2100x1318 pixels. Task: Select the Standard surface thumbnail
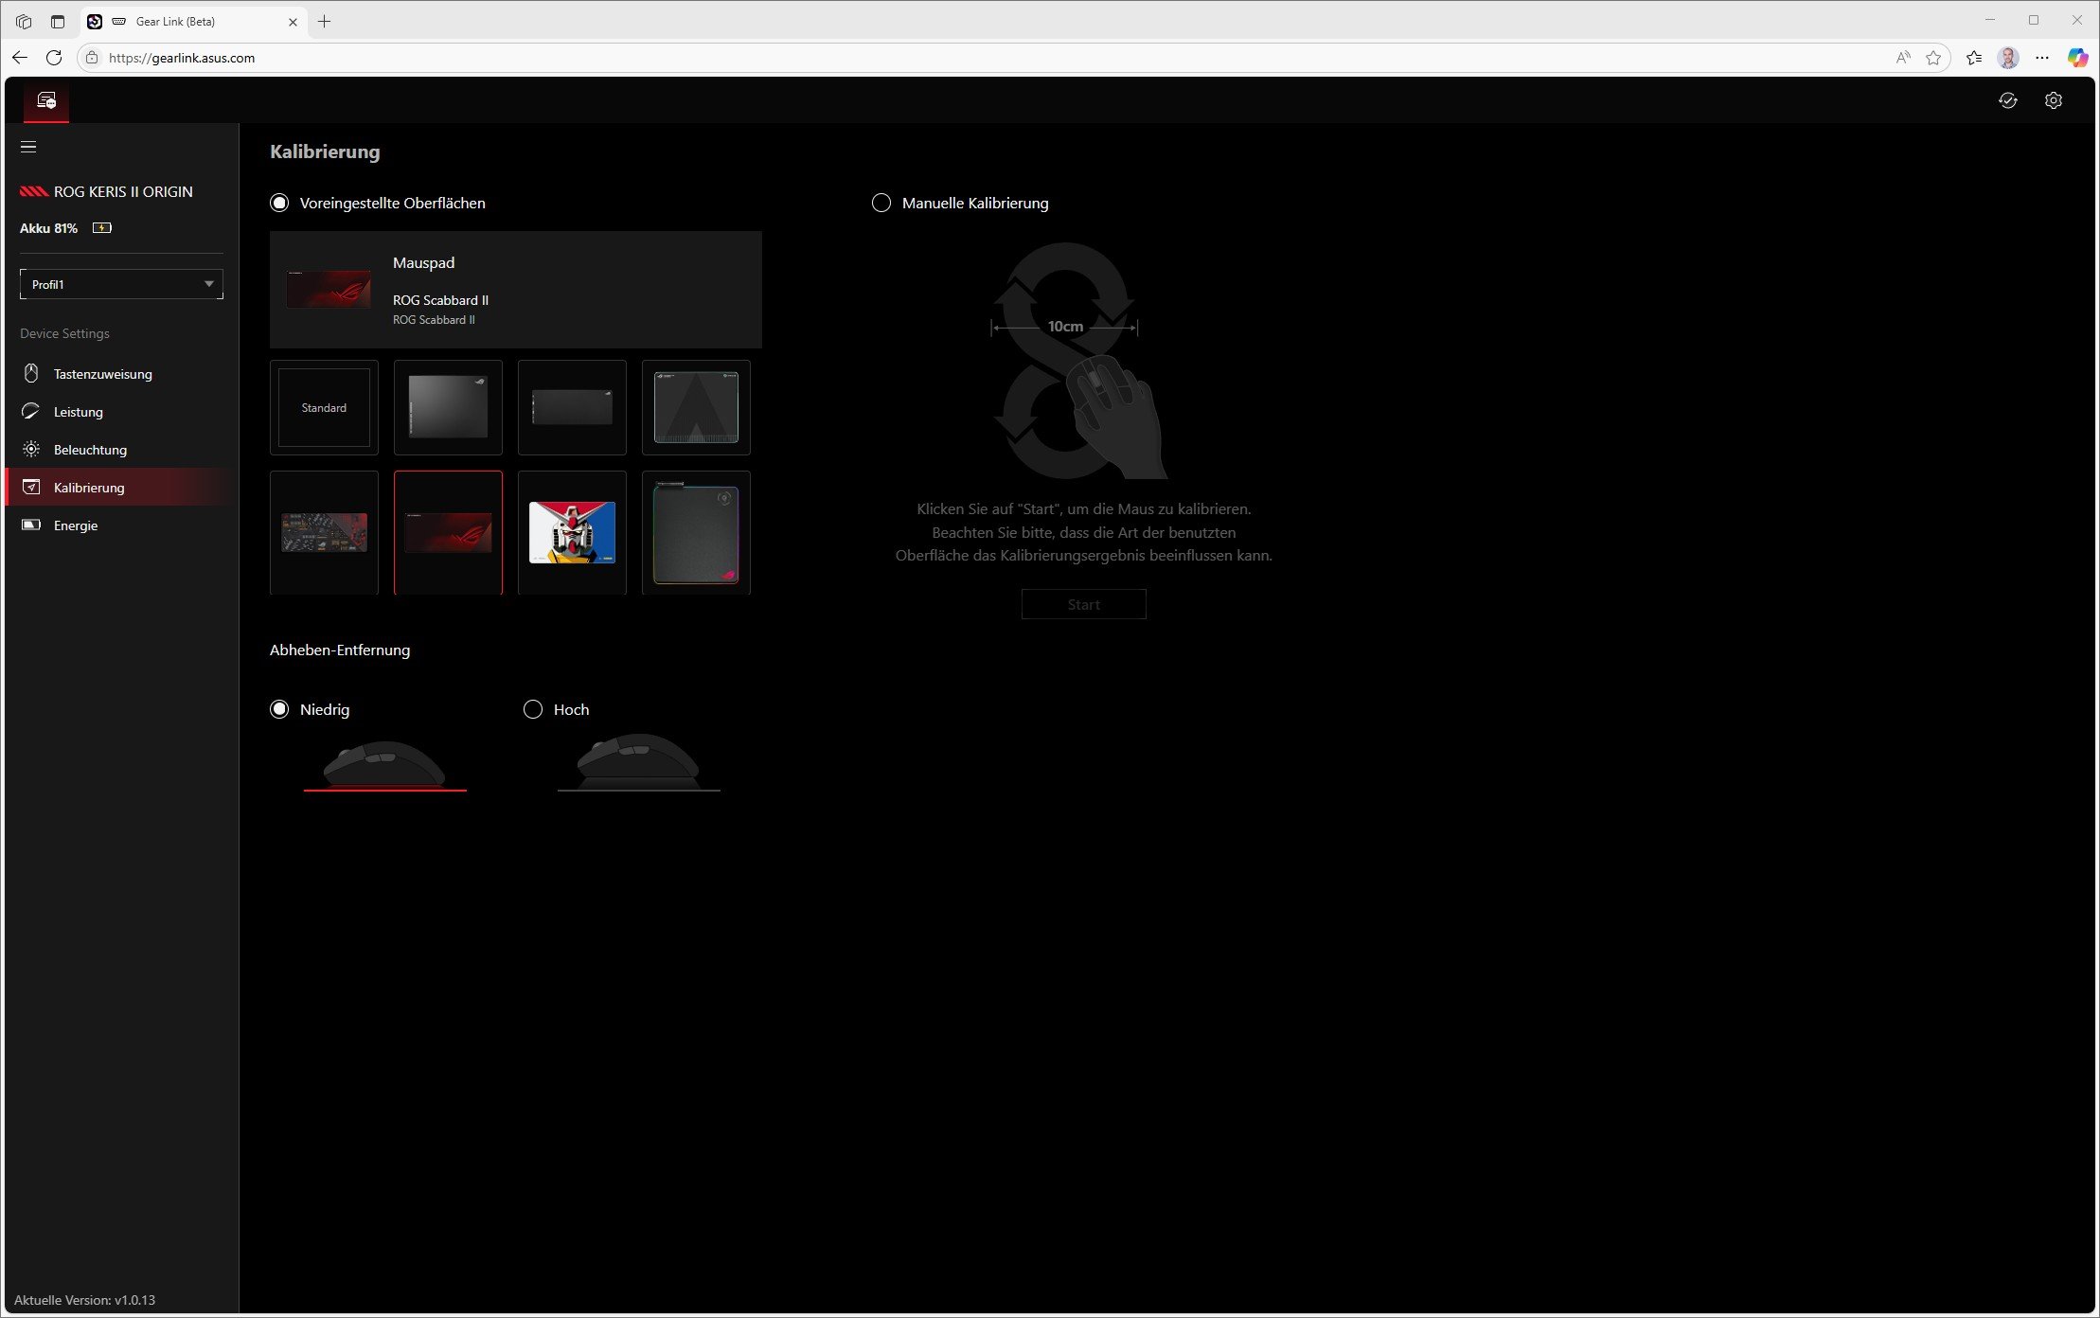pyautogui.click(x=324, y=407)
